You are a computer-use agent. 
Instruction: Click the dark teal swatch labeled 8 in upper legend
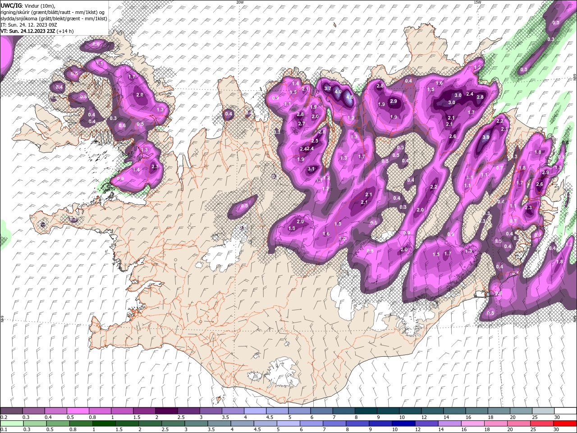click(x=366, y=411)
